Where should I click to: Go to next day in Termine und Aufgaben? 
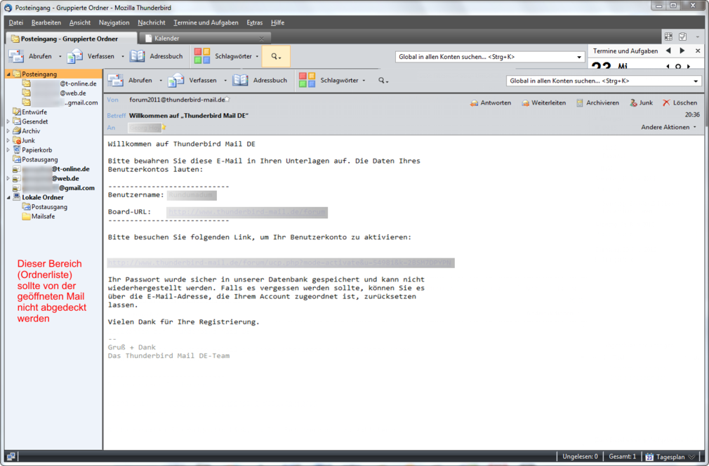point(682,51)
